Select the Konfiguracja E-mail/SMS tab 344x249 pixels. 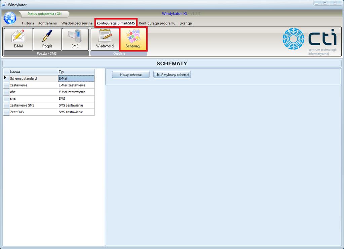coord(116,23)
